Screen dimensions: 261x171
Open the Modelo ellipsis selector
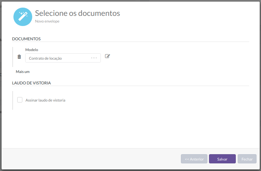coord(94,58)
